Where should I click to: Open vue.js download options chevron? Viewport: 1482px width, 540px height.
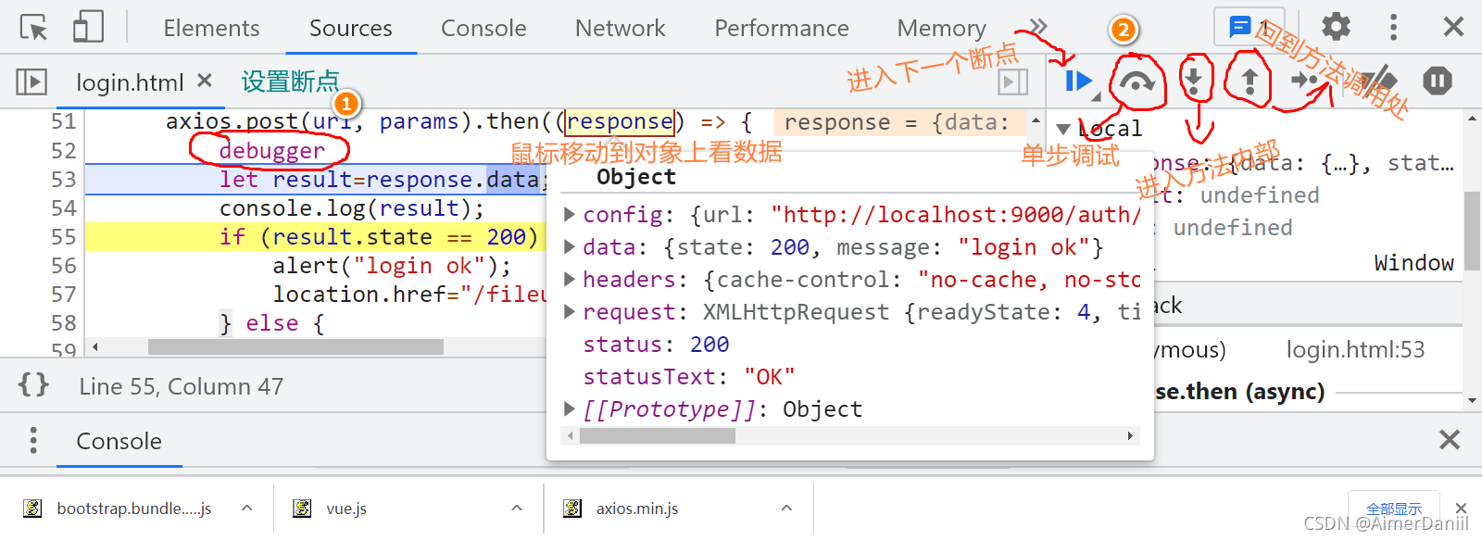(517, 508)
